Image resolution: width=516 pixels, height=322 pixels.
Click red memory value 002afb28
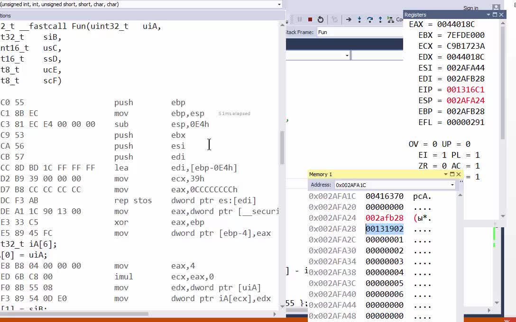pos(384,218)
